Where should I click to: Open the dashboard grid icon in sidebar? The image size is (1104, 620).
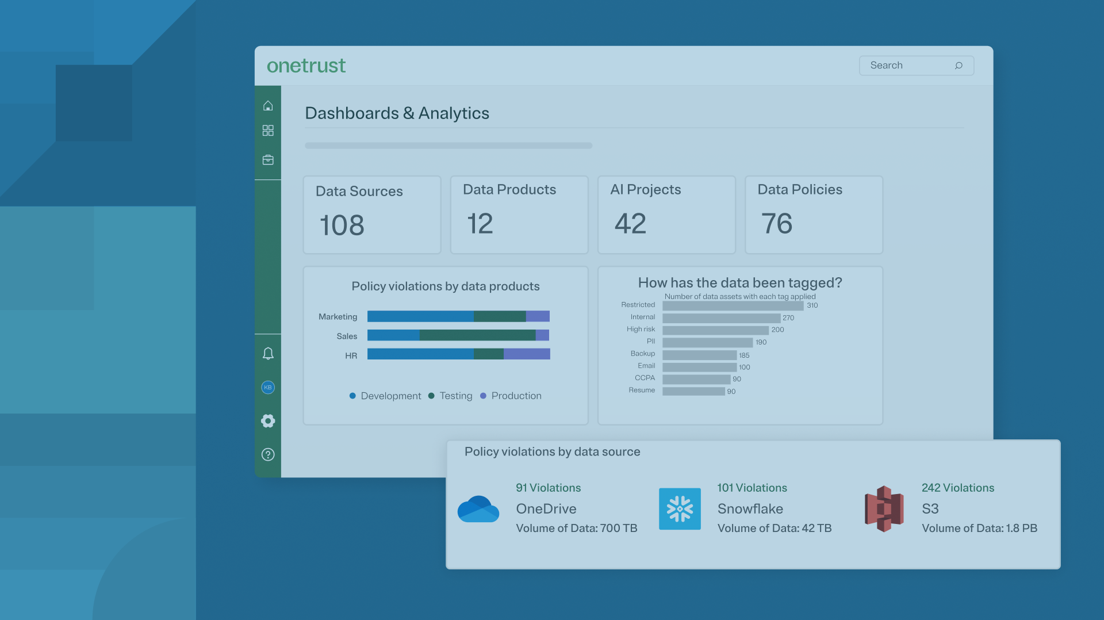coord(268,131)
